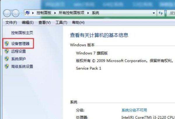Screen dimensions: 175x119
Task: Click the shield icon beside 设备管理器
Action: point(7,44)
